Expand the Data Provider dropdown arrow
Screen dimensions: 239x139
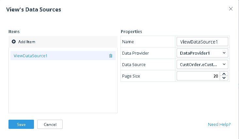point(224,53)
